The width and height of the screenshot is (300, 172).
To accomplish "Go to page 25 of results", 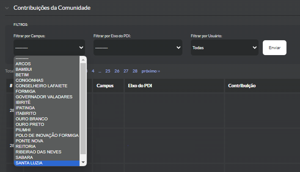I will tap(108, 71).
